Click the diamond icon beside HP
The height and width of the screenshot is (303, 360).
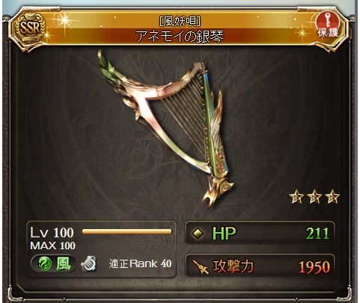pyautogui.click(x=198, y=234)
